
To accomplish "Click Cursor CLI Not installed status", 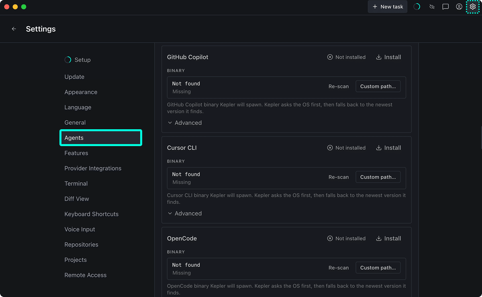I will pos(346,148).
